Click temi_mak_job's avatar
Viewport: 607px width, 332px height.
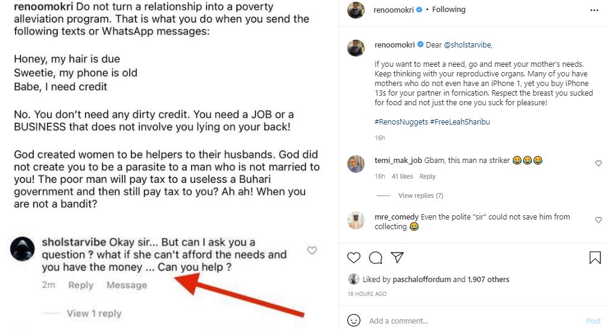coord(356,164)
